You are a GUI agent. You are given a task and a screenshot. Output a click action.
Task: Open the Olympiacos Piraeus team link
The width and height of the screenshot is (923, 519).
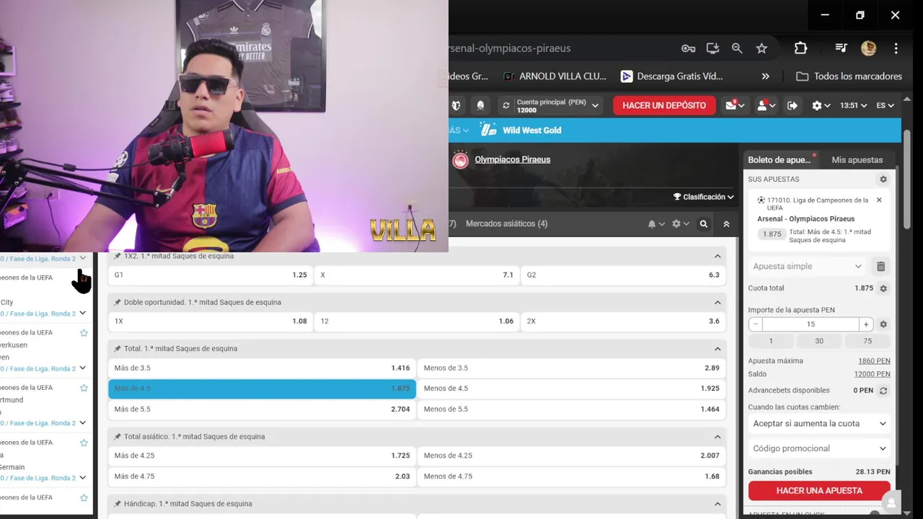(x=512, y=160)
